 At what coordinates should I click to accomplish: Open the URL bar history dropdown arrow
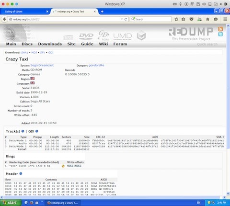click(x=122, y=19)
